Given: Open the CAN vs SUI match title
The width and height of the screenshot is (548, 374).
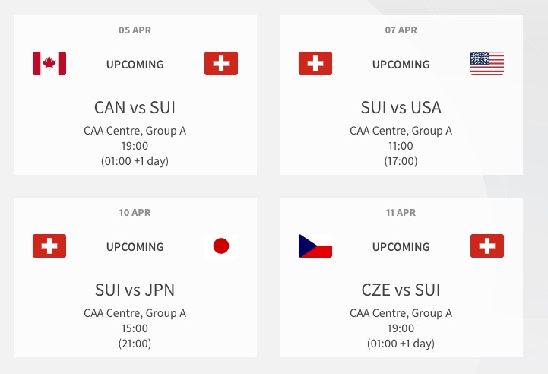Looking at the screenshot, I should [135, 107].
